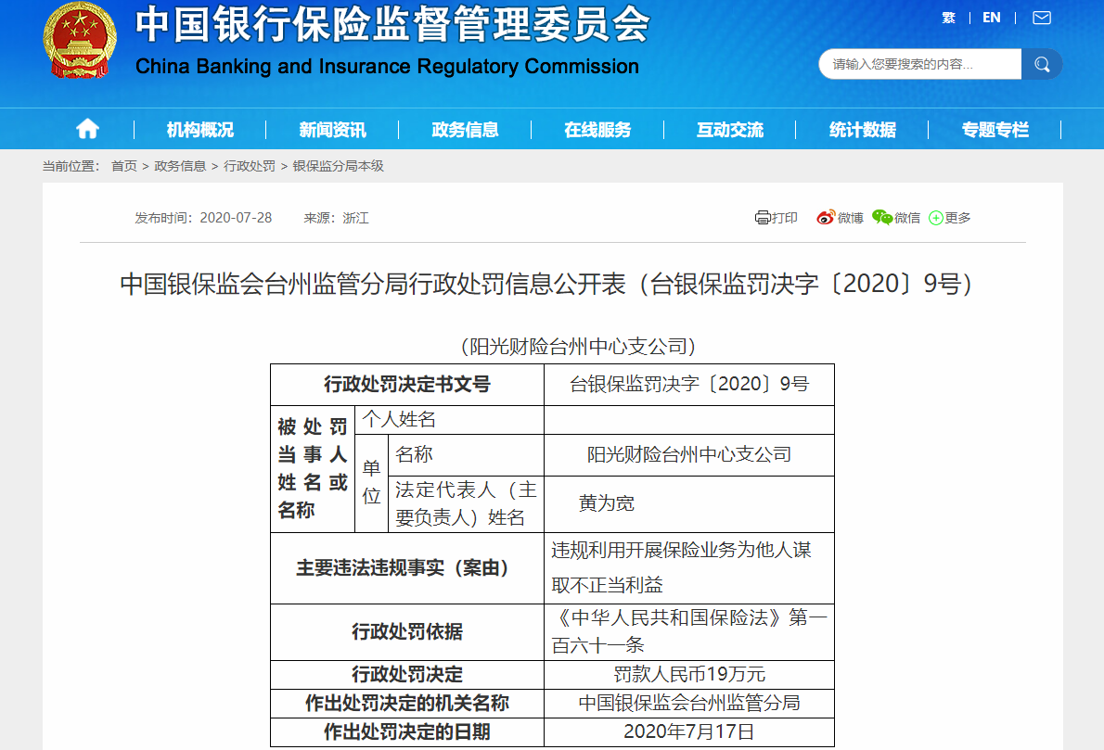Viewport: 1104px width, 750px height.
Task: Click the penalty 罚款人民币19万元
Action: [x=689, y=674]
